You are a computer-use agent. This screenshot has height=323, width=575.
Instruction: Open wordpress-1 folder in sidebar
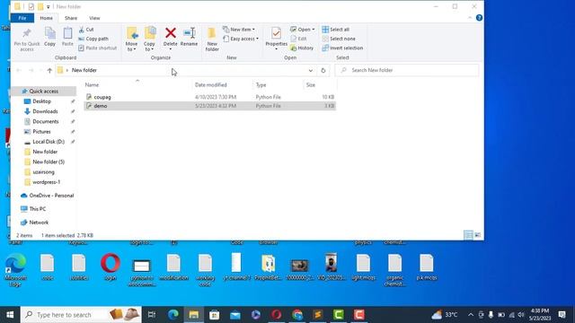tap(46, 182)
